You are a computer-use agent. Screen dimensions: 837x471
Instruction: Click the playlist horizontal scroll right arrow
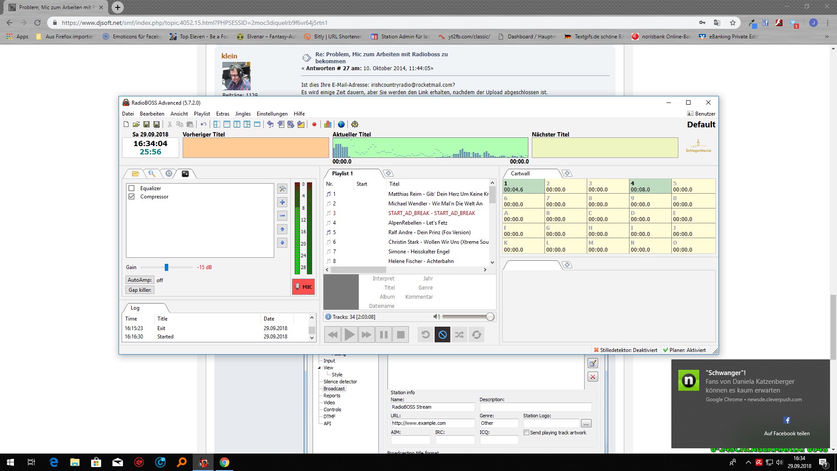coord(485,270)
